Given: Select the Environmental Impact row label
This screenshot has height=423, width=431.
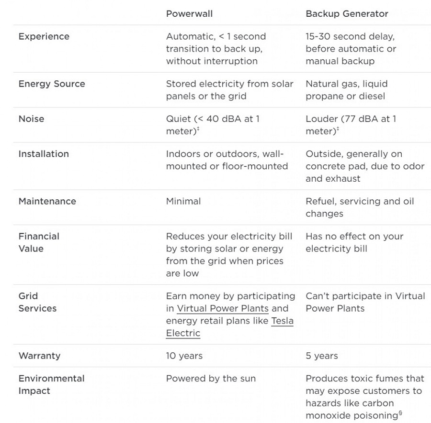Looking at the screenshot, I should [x=51, y=384].
